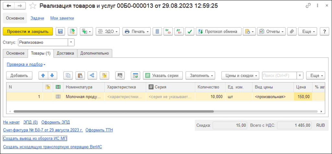This screenshot has width=332, height=154.
Task: Click the Номенклатура column header
Action: pyautogui.click(x=84, y=87)
